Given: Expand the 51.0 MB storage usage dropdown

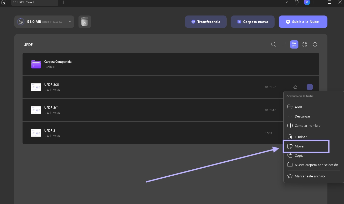Looking at the screenshot, I should 44,22.
